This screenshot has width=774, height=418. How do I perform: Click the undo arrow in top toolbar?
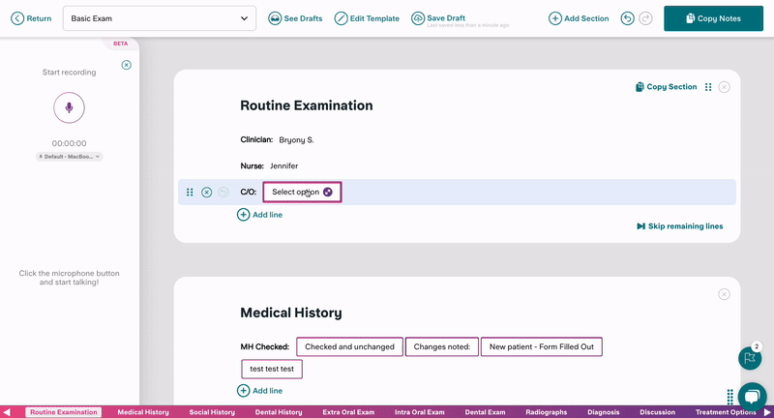(x=628, y=18)
